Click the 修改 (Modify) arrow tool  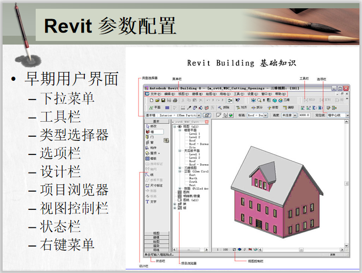coord(153,126)
